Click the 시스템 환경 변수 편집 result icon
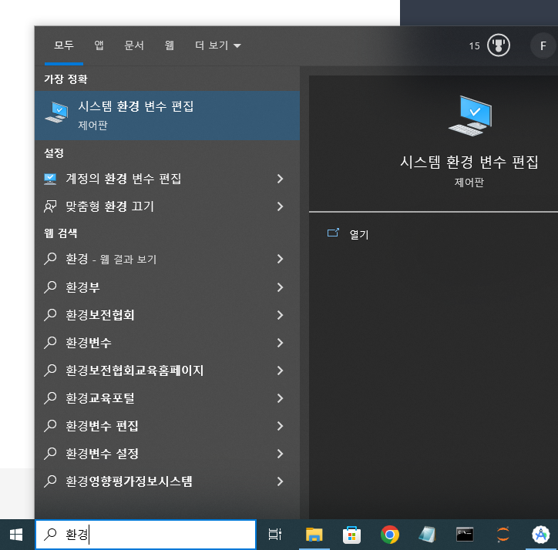The height and width of the screenshot is (550, 558). (56, 112)
